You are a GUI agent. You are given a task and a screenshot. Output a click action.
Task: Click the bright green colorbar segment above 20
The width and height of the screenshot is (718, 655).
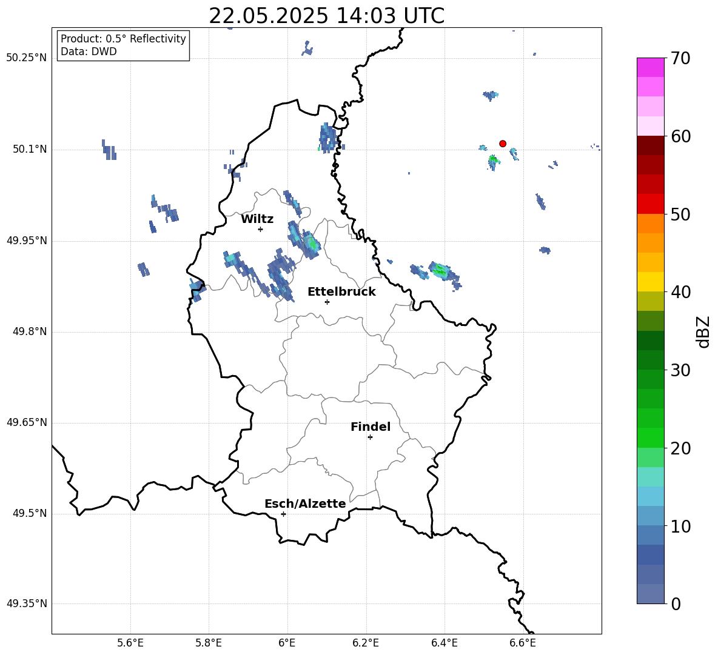coord(651,437)
